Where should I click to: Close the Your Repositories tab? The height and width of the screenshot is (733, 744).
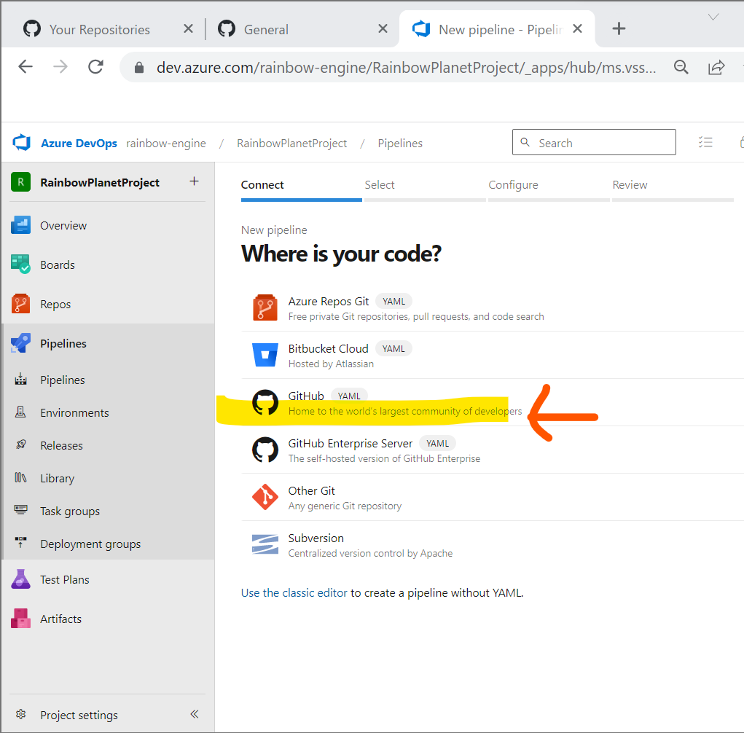(x=189, y=29)
